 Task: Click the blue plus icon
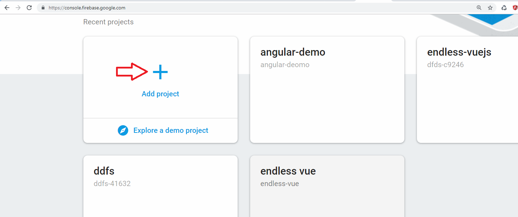(x=160, y=72)
